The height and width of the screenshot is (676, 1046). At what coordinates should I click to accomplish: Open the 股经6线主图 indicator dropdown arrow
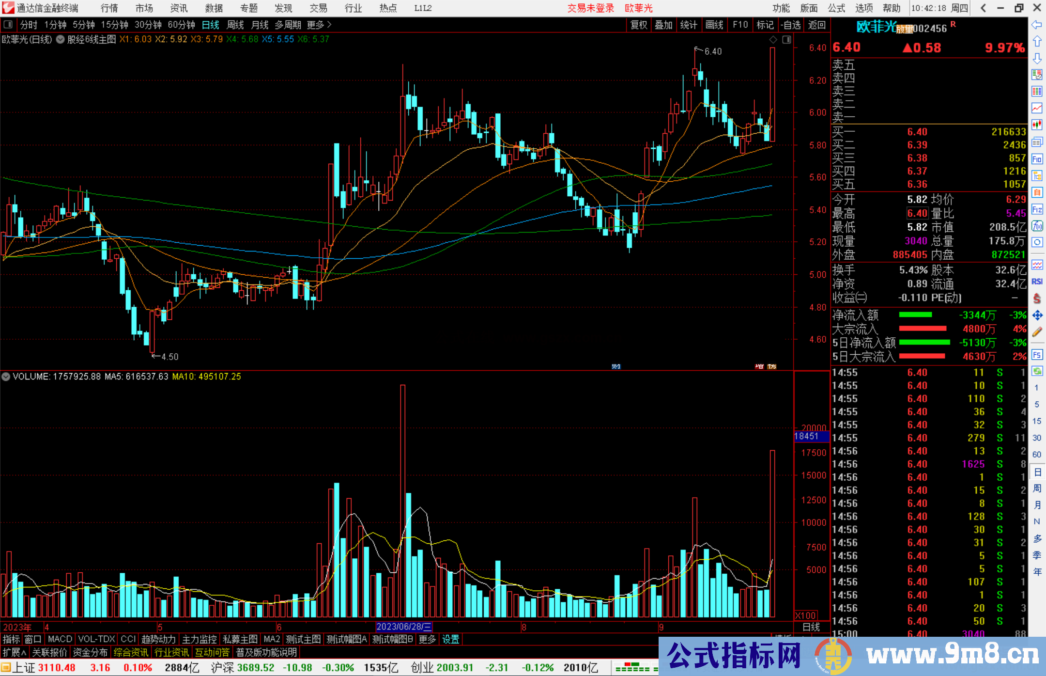tap(61, 40)
